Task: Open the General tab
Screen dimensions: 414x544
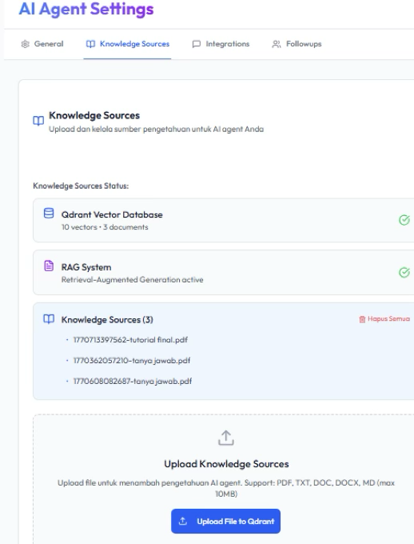Action: [42, 44]
